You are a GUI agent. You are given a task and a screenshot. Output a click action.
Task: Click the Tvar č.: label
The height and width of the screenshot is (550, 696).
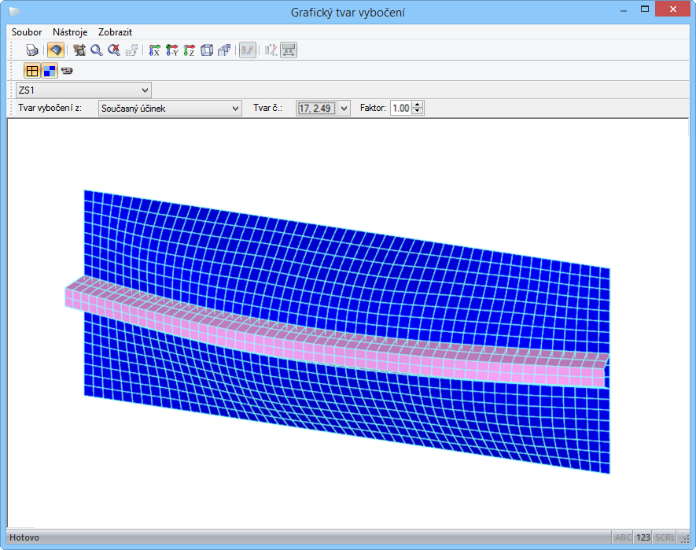[267, 108]
